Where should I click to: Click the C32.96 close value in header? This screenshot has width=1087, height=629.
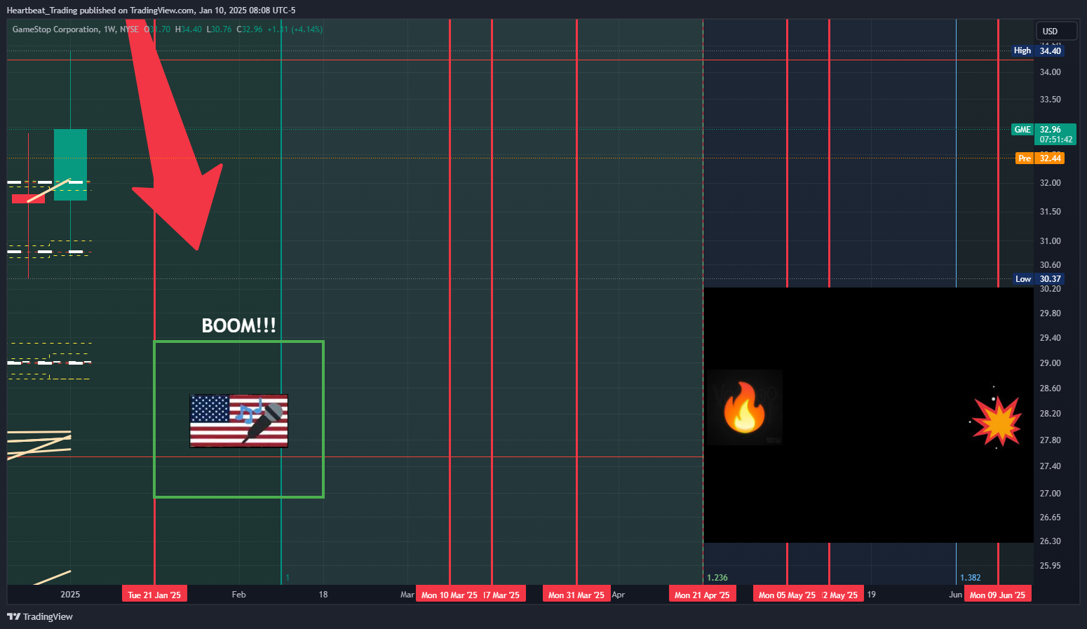250,29
